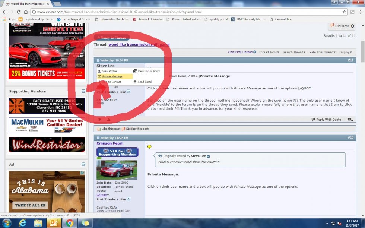Expand Thread Tools dropdown

(269, 52)
